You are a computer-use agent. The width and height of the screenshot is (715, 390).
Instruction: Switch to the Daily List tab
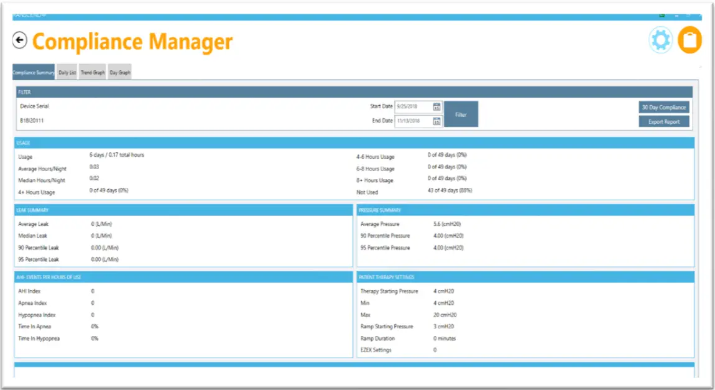pyautogui.click(x=67, y=72)
